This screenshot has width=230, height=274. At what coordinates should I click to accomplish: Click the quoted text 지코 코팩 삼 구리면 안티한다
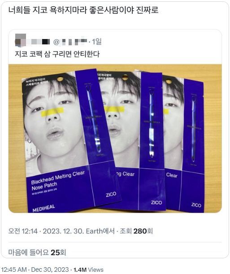[x=57, y=54]
